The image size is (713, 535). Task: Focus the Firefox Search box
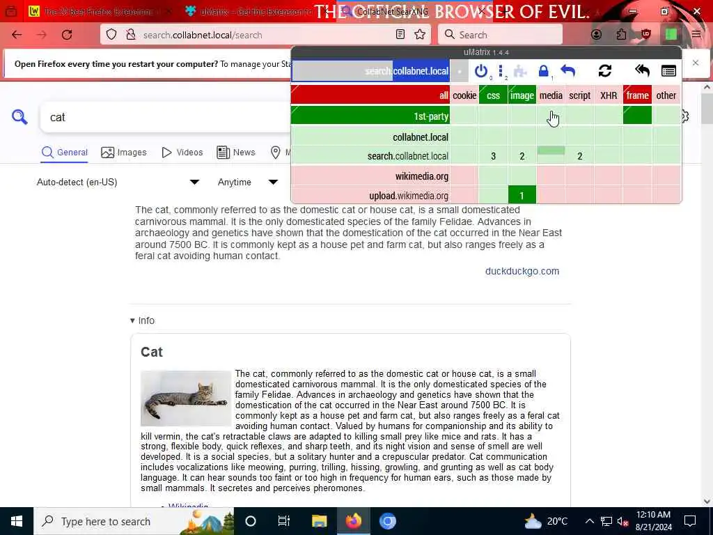coord(500,35)
